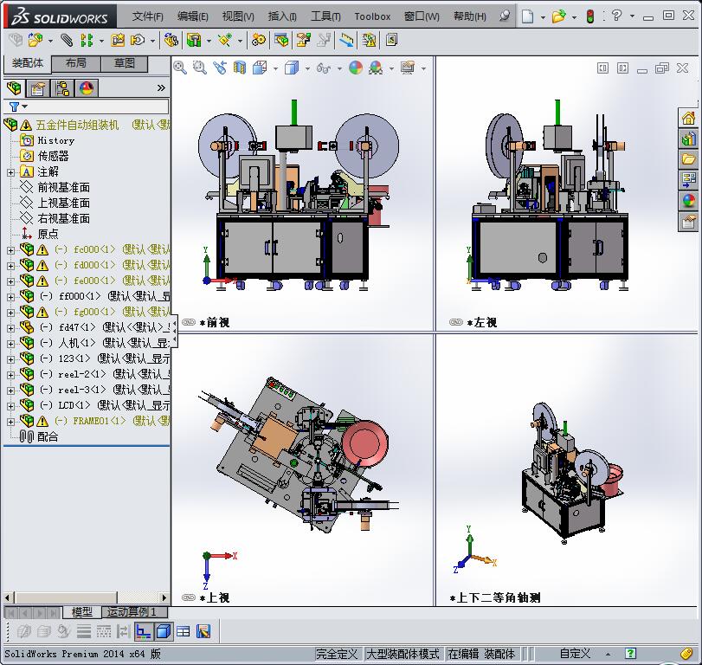Screen dimensions: 702x665
Task: Click Insert Components icon
Action: point(35,41)
